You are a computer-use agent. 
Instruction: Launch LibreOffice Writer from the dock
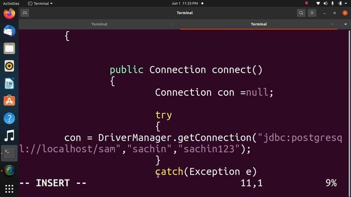coord(9,83)
